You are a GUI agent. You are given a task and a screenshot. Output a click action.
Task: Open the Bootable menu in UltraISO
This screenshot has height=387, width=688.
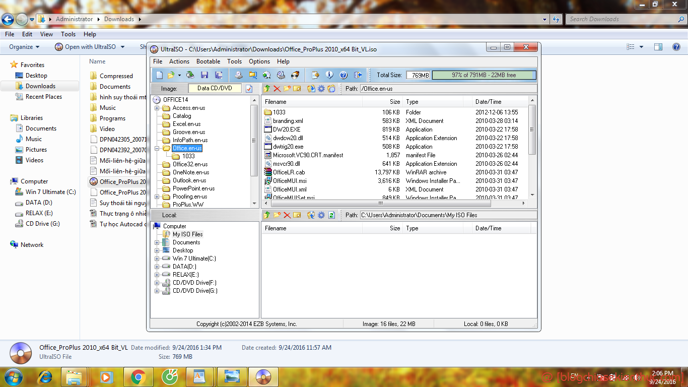point(208,61)
